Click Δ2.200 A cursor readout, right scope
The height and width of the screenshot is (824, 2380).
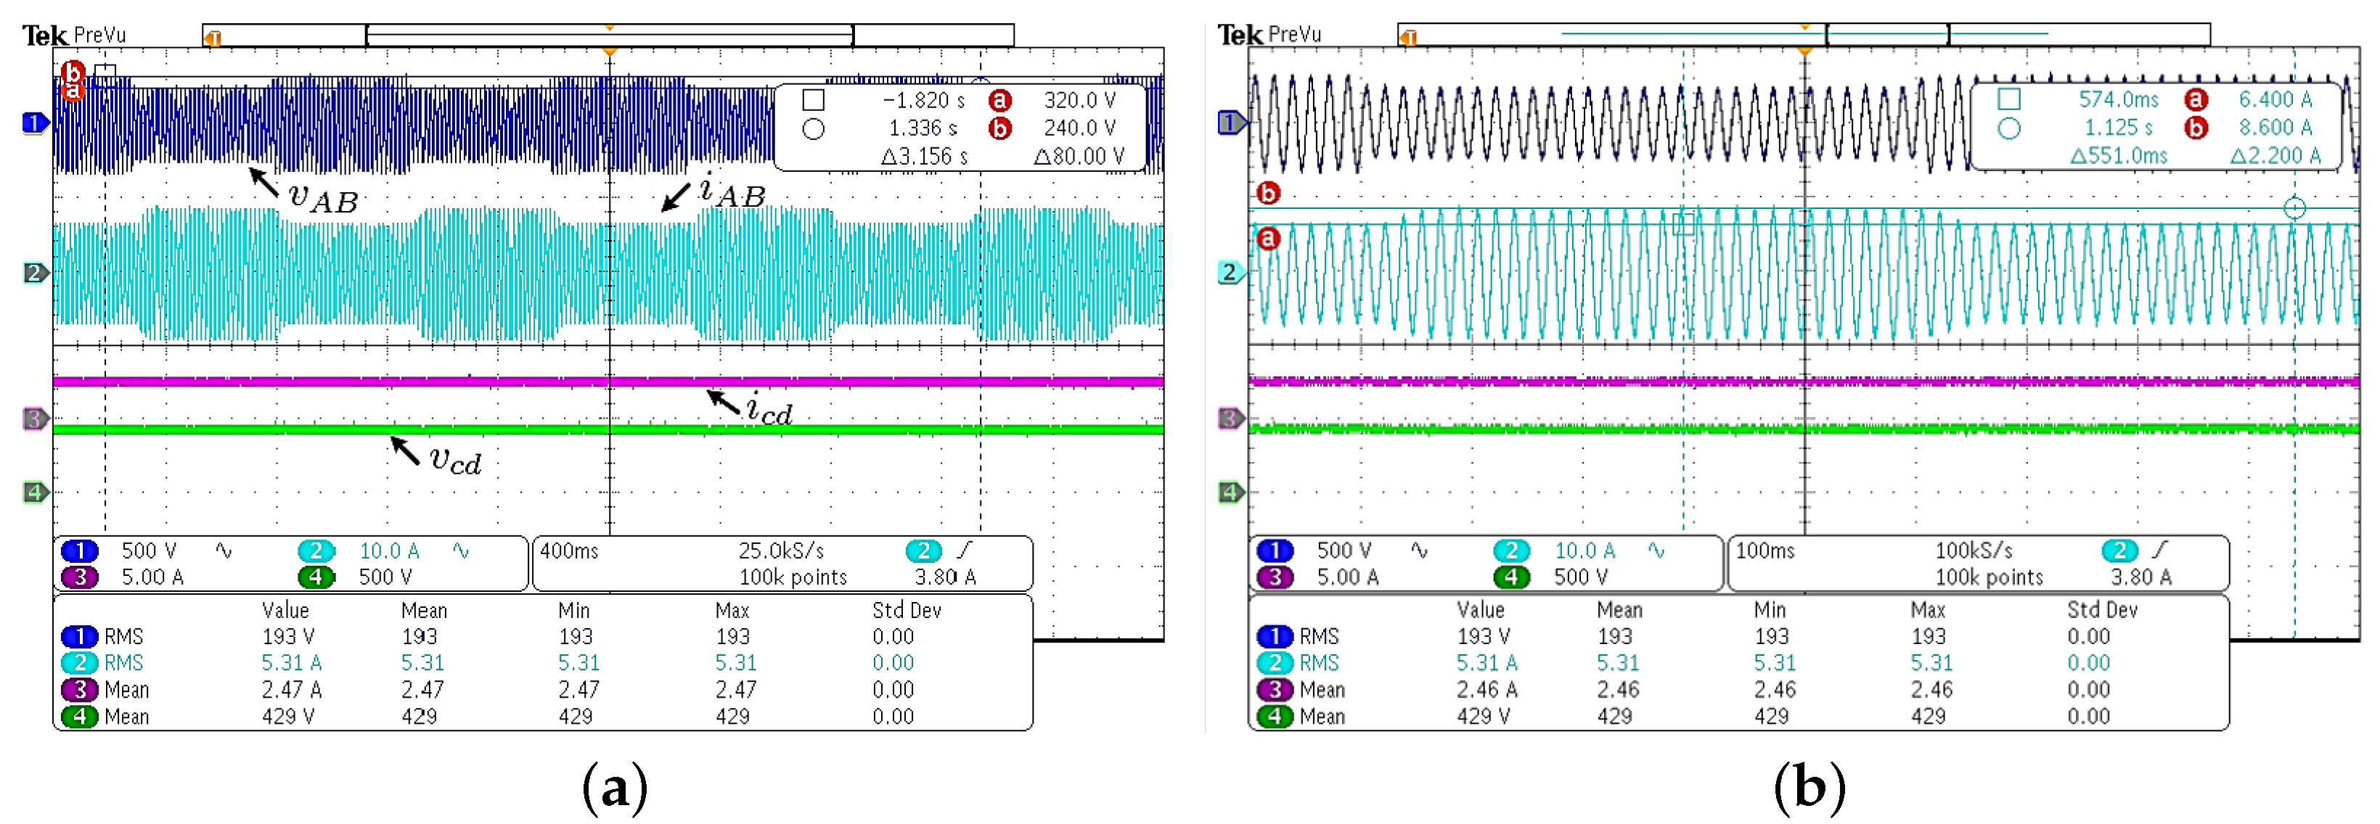(2275, 155)
